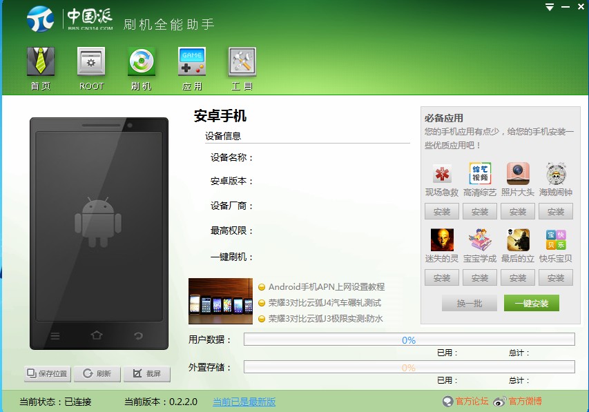Viewport: 589px width, 412px height.
Task: Click the 设备信息 section title
Action: click(223, 136)
